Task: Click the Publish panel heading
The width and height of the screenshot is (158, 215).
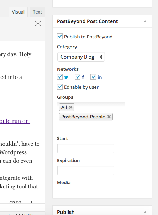Action: click(x=65, y=212)
